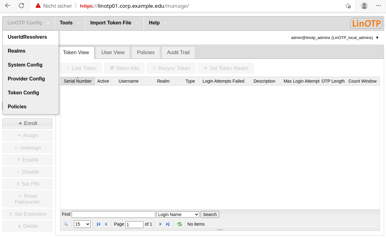Open Token Config in the dropdown menu
Screen dimensions: 386x238
coord(24,93)
